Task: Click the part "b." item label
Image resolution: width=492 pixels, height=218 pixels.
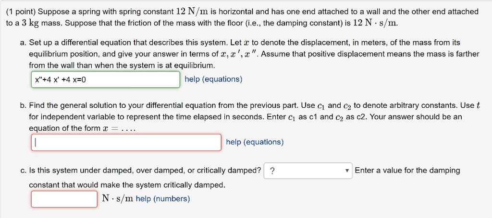Action: 23,105
